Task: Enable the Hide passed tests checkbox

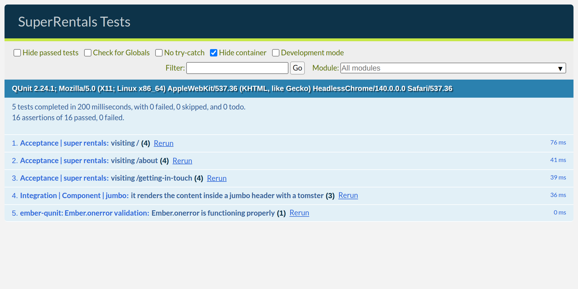Action: (x=17, y=53)
